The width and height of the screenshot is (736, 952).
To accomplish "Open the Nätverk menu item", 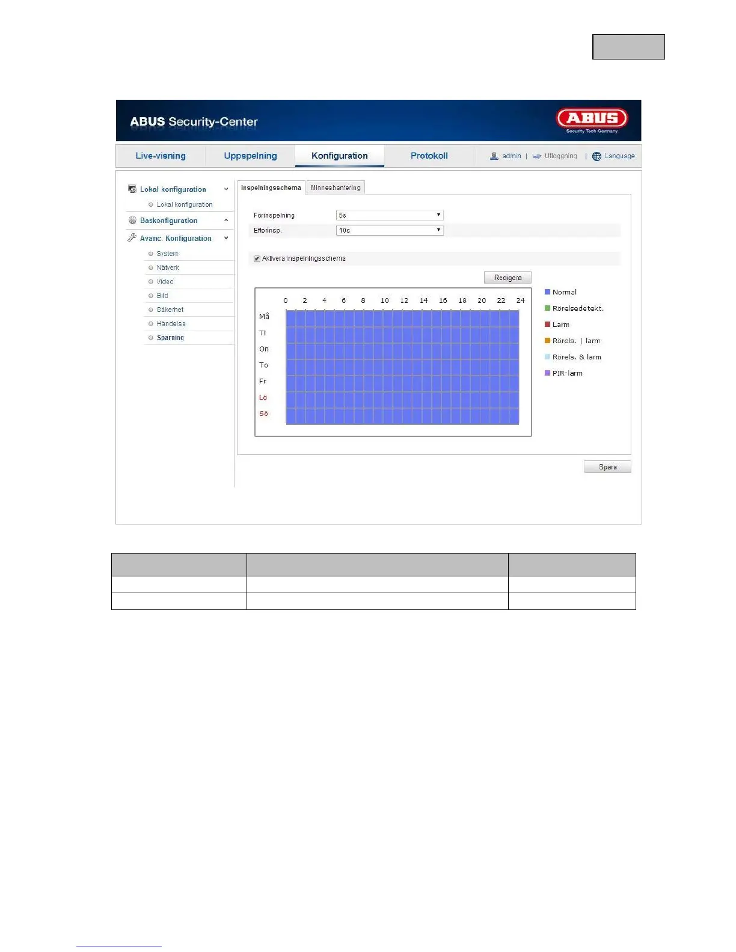I will [168, 268].
